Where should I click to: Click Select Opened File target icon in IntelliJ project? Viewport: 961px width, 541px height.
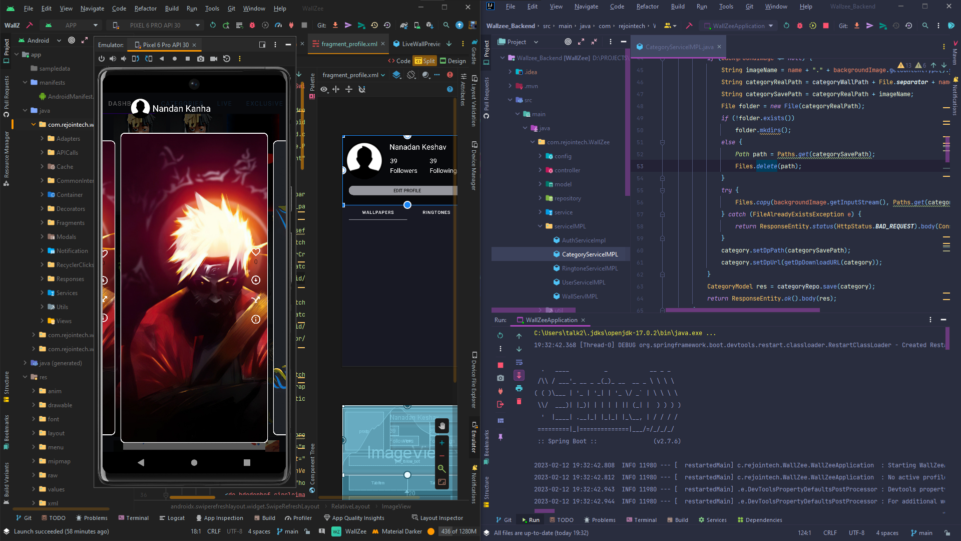tap(568, 42)
